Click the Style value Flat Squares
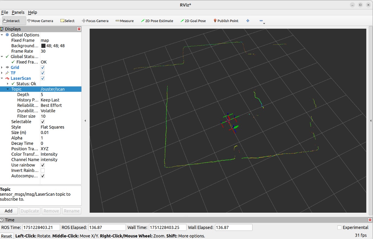This screenshot has height=239, width=373. click(x=53, y=127)
